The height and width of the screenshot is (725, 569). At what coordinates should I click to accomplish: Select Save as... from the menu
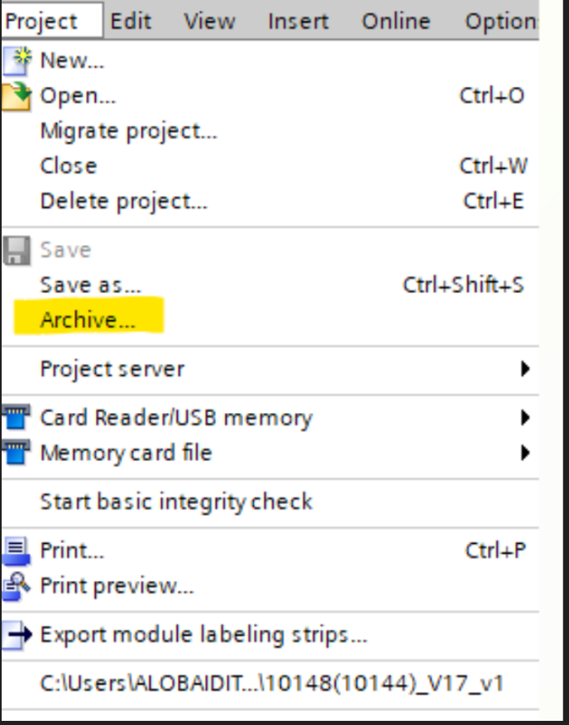[x=90, y=285]
